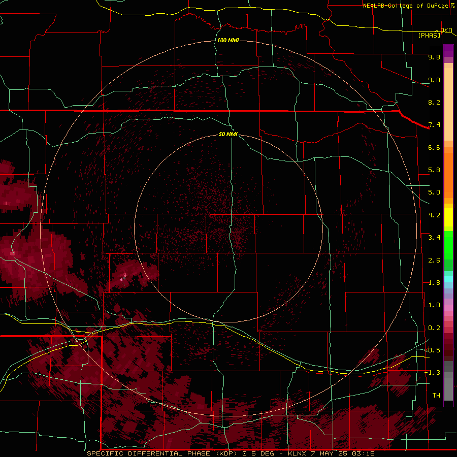
Task: Click the 1.0 scale value
Action: click(x=434, y=305)
